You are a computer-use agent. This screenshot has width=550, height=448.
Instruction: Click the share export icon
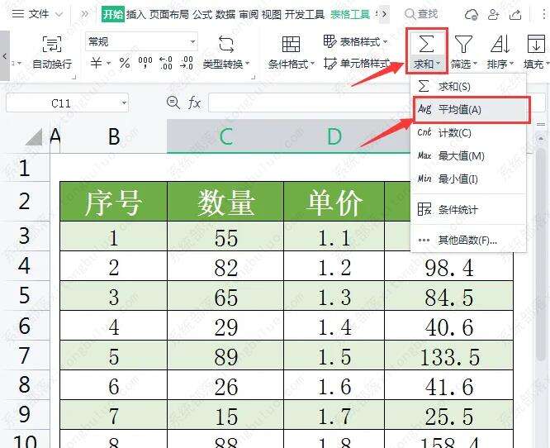(515, 14)
